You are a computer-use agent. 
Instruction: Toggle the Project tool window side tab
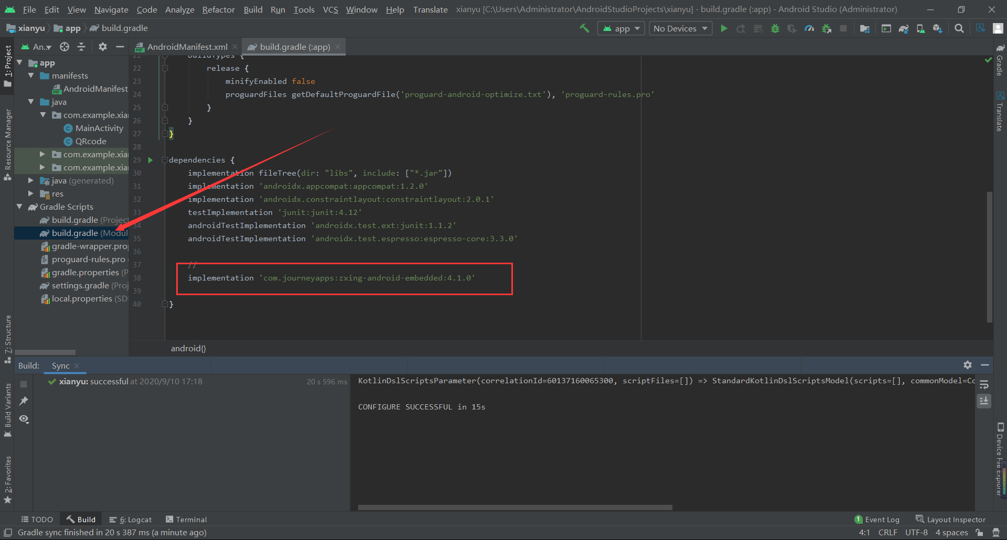(7, 66)
